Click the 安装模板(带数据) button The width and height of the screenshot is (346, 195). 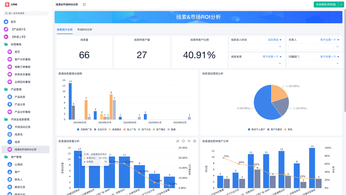pos(326,5)
